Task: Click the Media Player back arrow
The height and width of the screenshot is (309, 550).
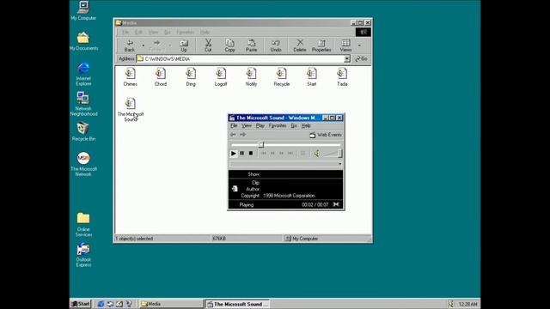Action: click(x=233, y=135)
